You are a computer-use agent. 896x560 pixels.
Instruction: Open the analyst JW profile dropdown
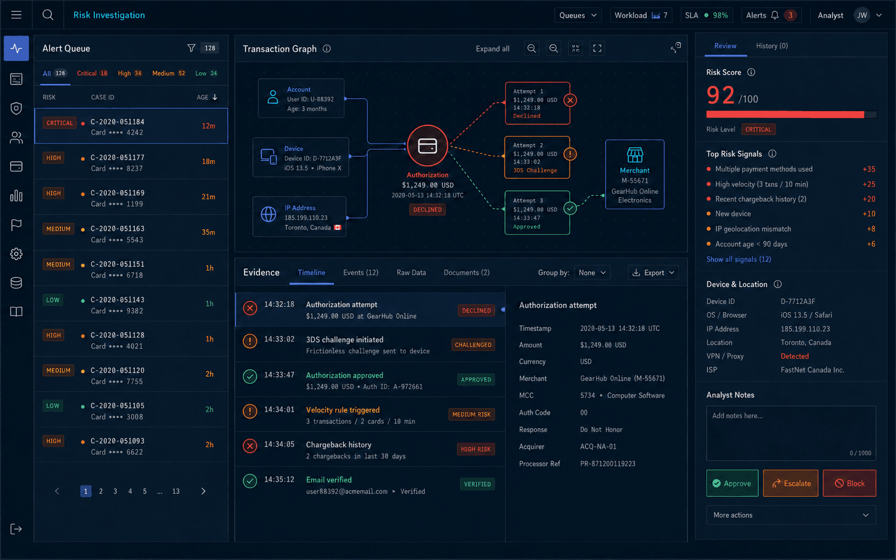(x=868, y=15)
